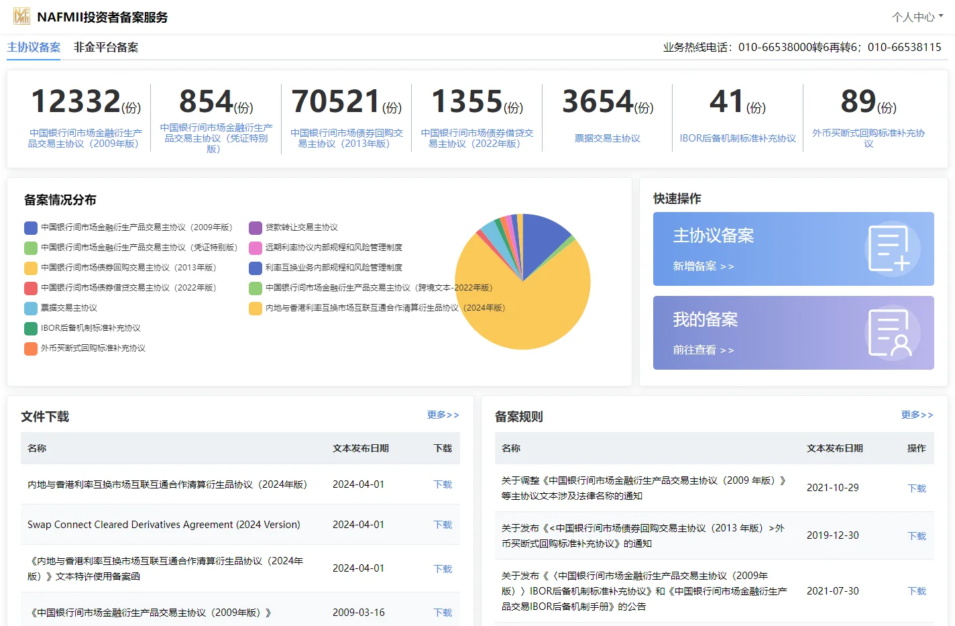Image resolution: width=955 pixels, height=626 pixels.
Task: Download 内地与香港利率互换市场互联互通合作清算衍生品协议（2024年版）
Action: [x=443, y=484]
